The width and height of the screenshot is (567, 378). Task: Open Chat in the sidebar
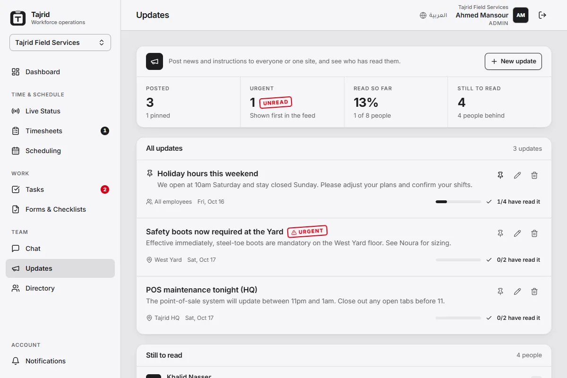click(x=60, y=249)
